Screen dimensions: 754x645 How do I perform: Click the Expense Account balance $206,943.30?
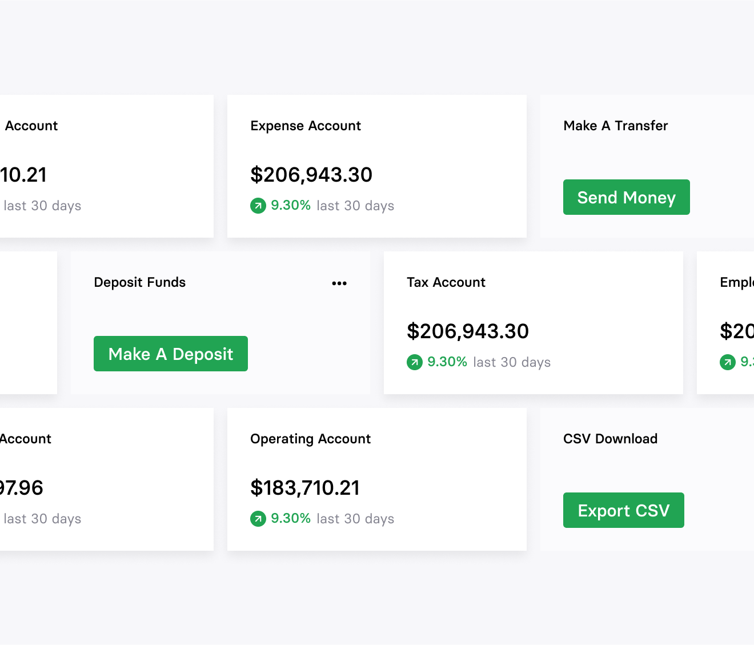pos(311,175)
